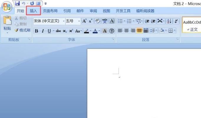Open the 邮件 tab
201x118 pixels.
80,11
